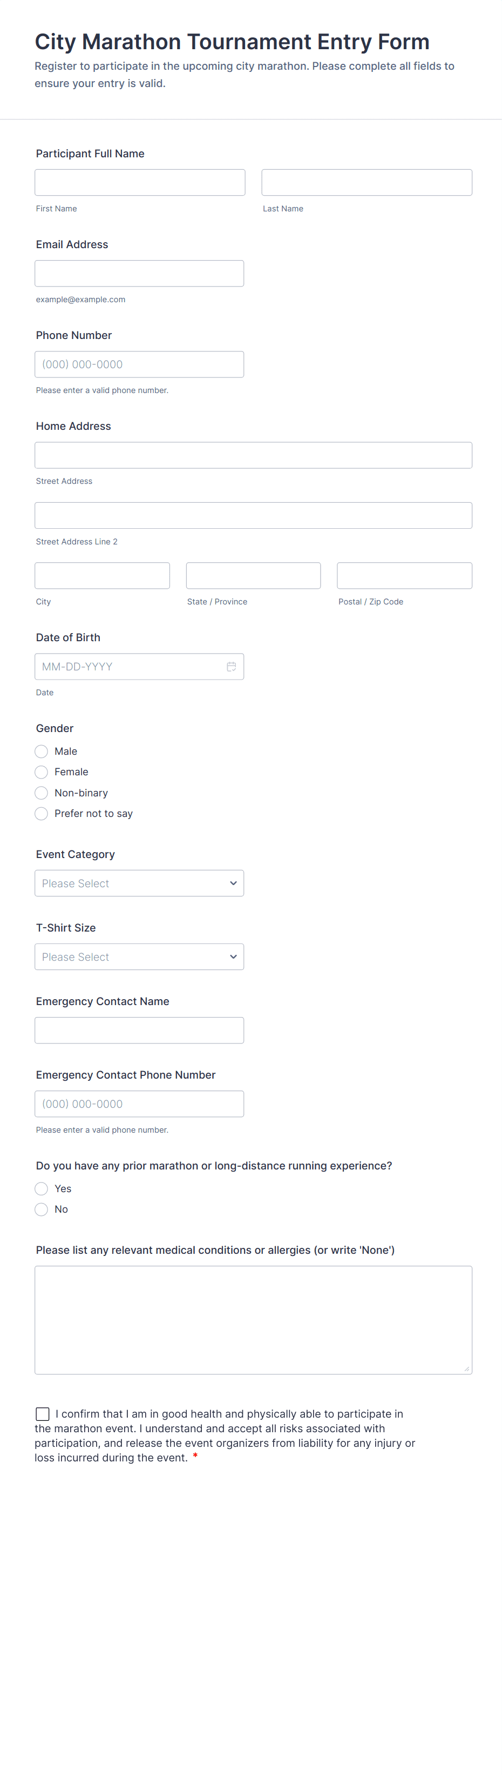Open the Date of Birth calendar picker icon
502x1775 pixels.
[231, 666]
